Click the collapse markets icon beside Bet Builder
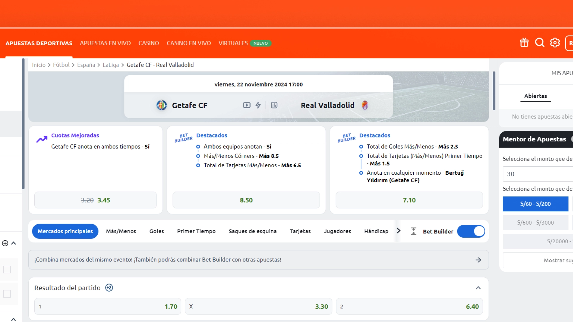Viewport: 573px width, 322px height. click(413, 231)
